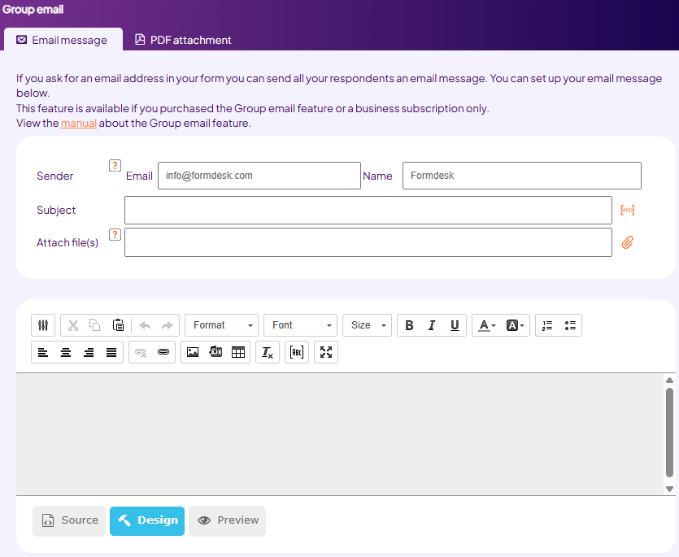The height and width of the screenshot is (557, 679).
Task: Open the Size dropdown
Action: (368, 325)
